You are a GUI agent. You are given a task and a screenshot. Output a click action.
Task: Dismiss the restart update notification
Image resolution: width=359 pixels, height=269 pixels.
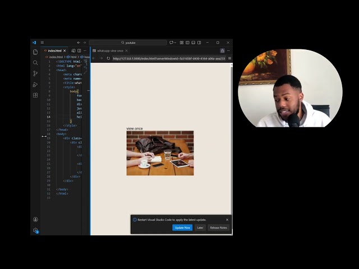(227, 220)
